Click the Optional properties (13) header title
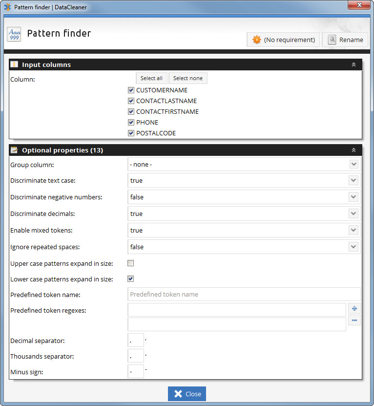This screenshot has width=374, height=406. pyautogui.click(x=62, y=150)
